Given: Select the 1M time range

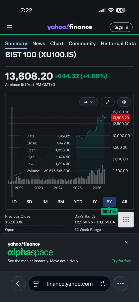Looking at the screenshot, I should coord(45,202).
